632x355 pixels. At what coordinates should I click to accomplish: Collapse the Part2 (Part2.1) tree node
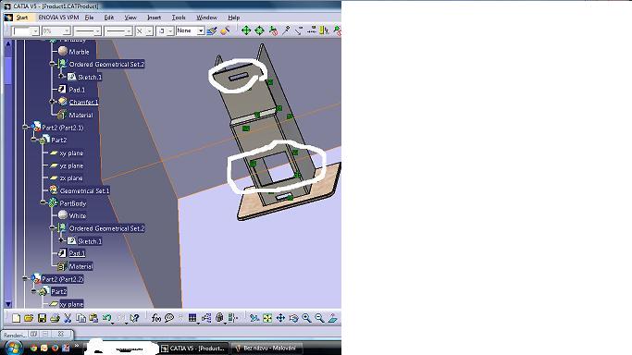click(x=25, y=128)
